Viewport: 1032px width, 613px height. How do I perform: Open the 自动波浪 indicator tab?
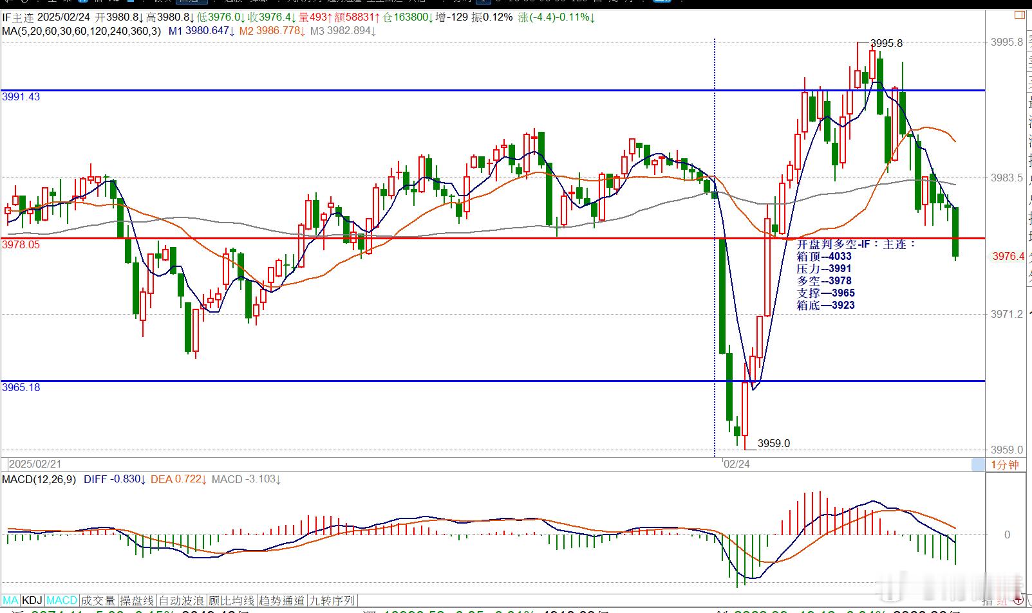click(182, 600)
